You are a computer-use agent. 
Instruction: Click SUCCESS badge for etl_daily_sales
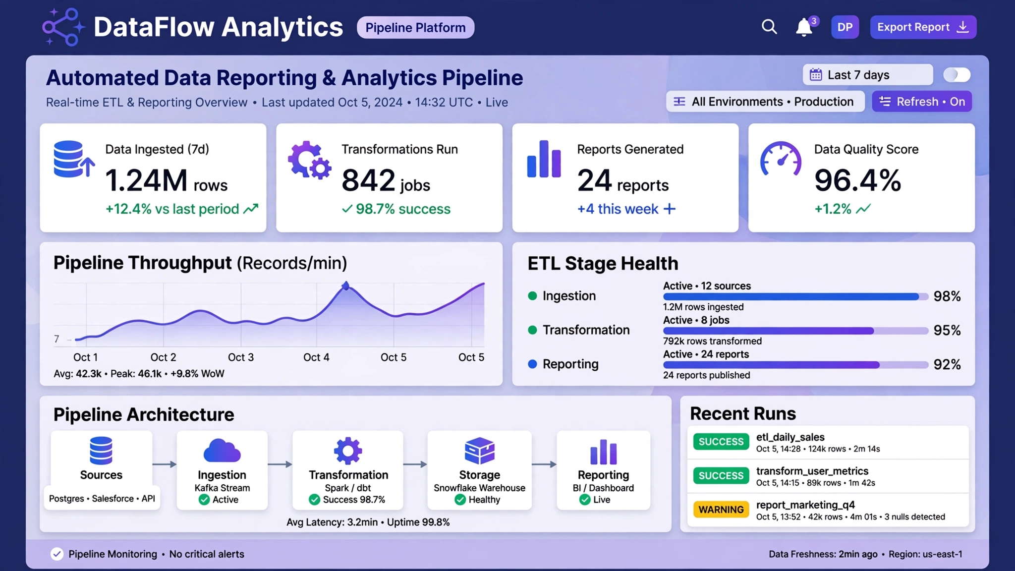721,442
